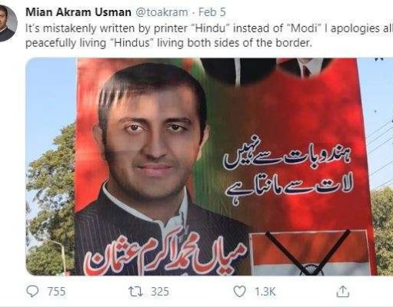
Task: Click the 755 replies count
Action: 56,292
